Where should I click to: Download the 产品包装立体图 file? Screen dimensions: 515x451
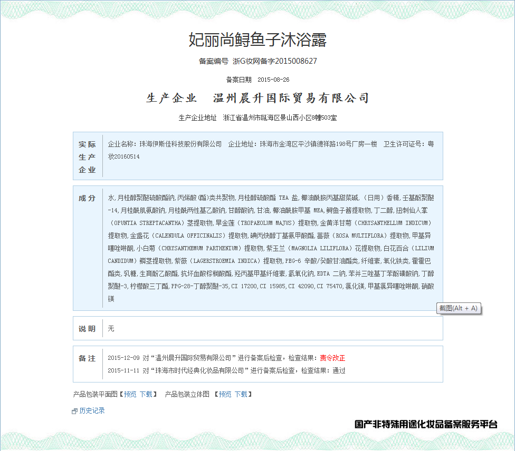click(241, 394)
